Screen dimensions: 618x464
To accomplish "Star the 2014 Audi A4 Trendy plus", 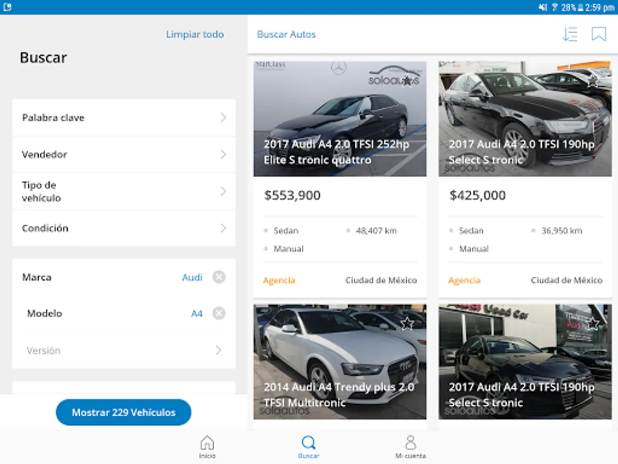I will click(407, 323).
